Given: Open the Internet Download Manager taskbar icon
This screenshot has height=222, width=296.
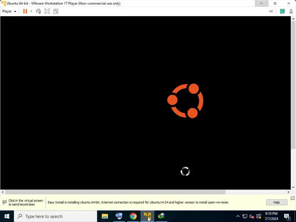Looking at the screenshot, I should pos(161,216).
